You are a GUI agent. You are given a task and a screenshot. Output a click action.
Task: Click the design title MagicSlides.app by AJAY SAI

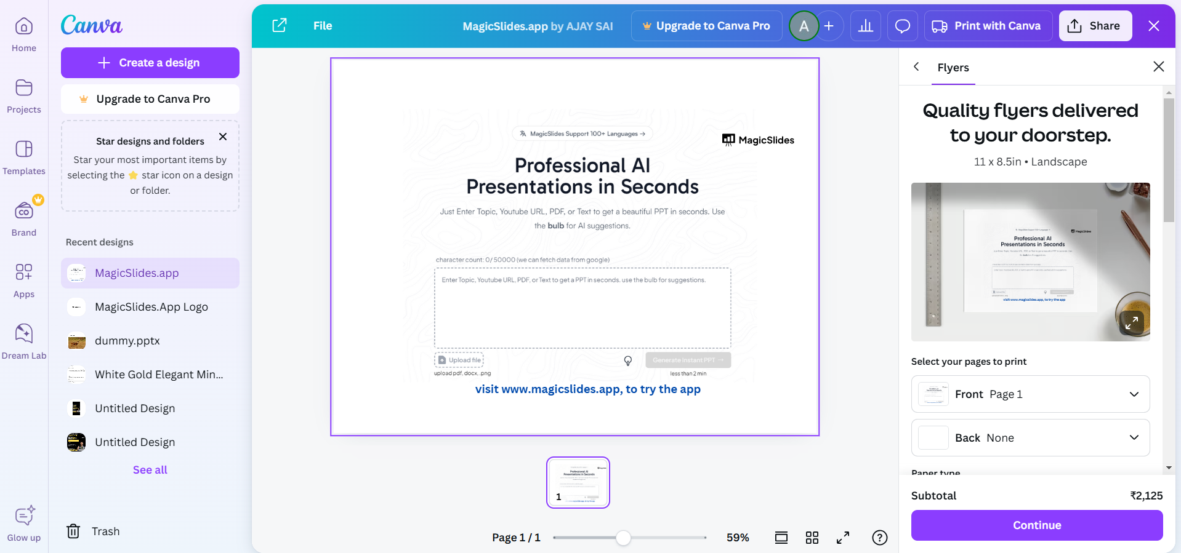point(538,26)
